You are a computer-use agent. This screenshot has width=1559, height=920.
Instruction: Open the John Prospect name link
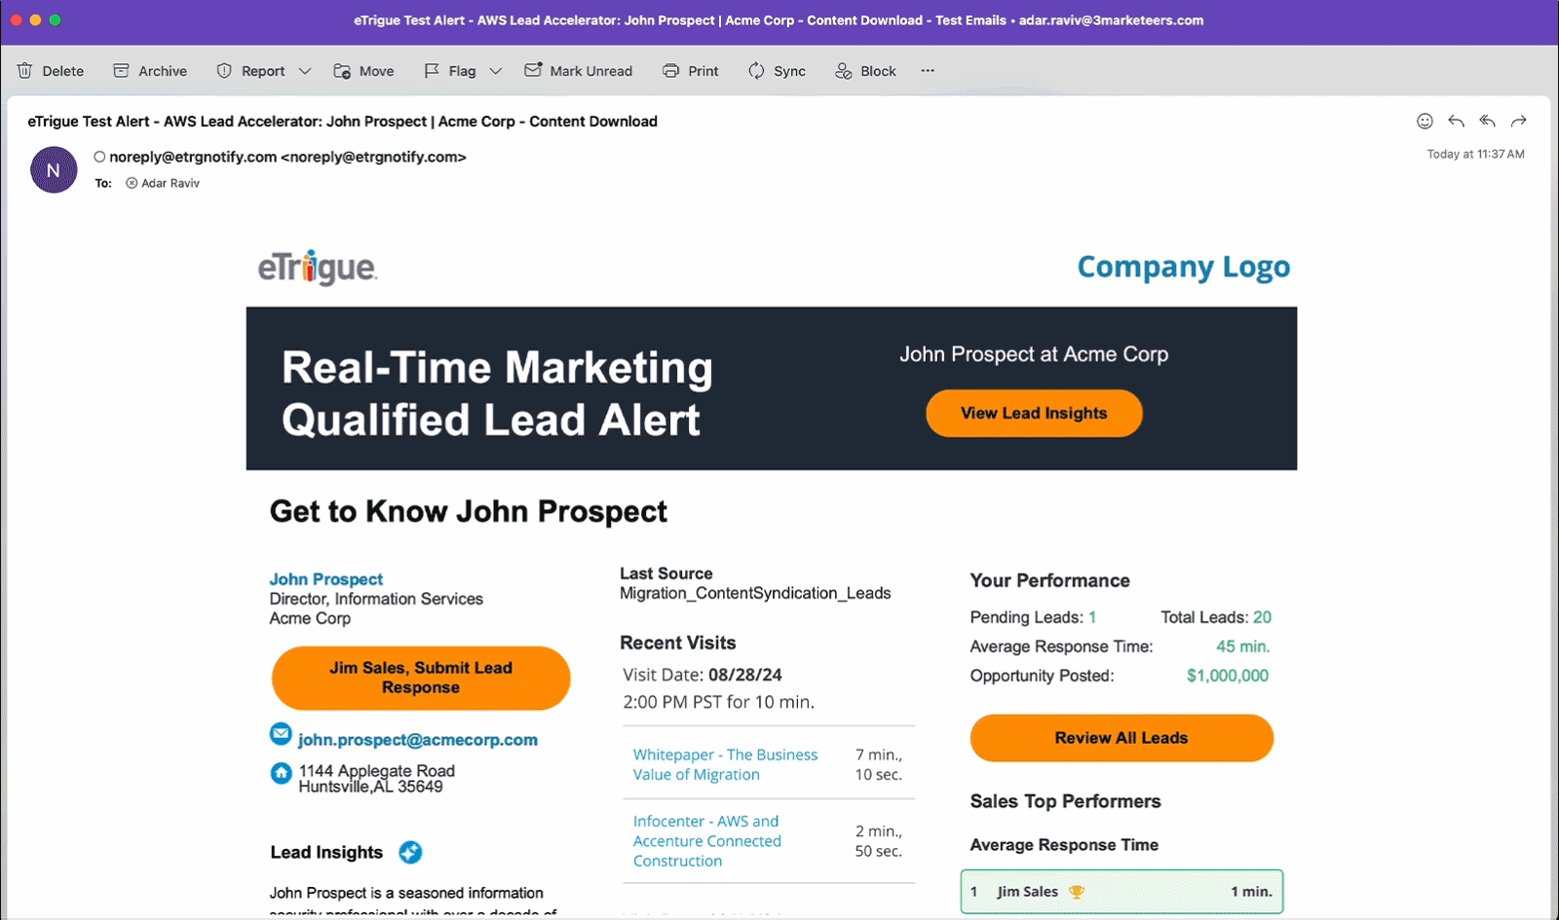(x=326, y=579)
